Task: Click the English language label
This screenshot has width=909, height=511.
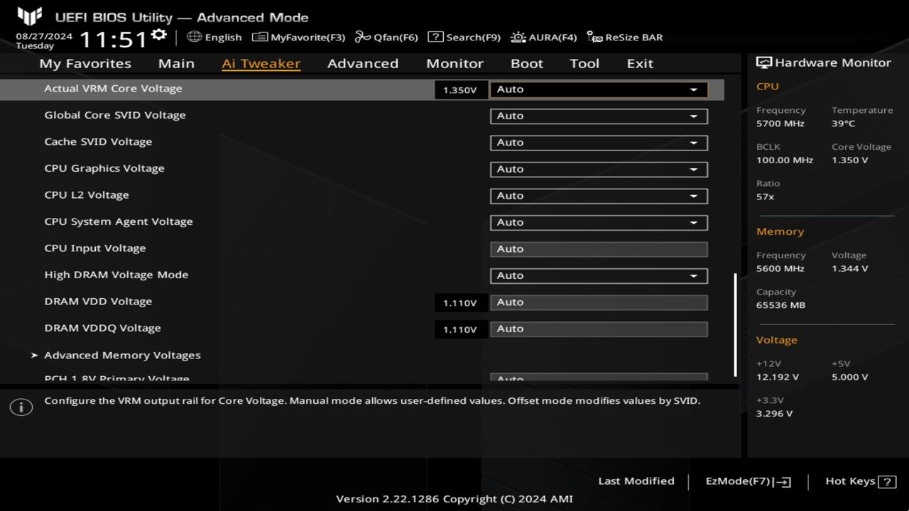Action: point(223,37)
